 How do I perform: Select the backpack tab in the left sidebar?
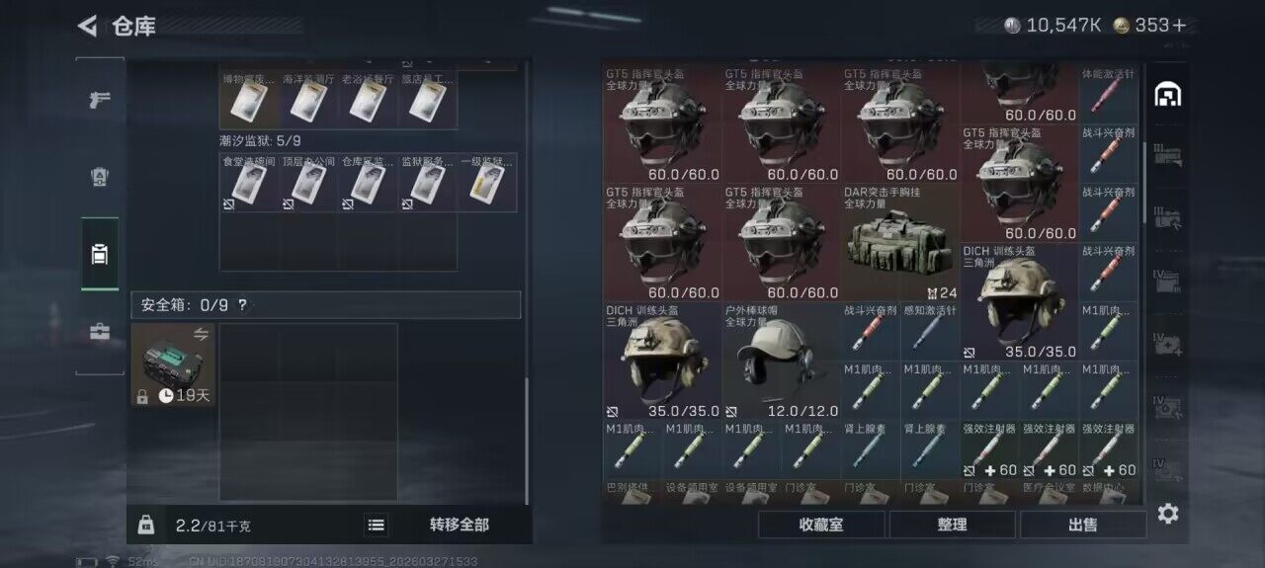100,255
